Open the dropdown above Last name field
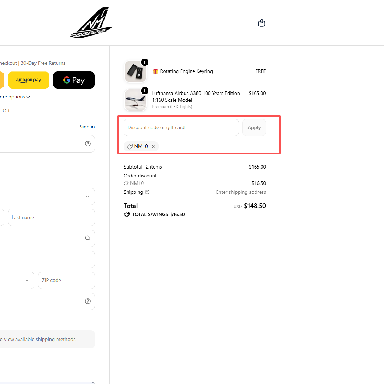Viewport: 384px width, 384px height. pos(47,196)
